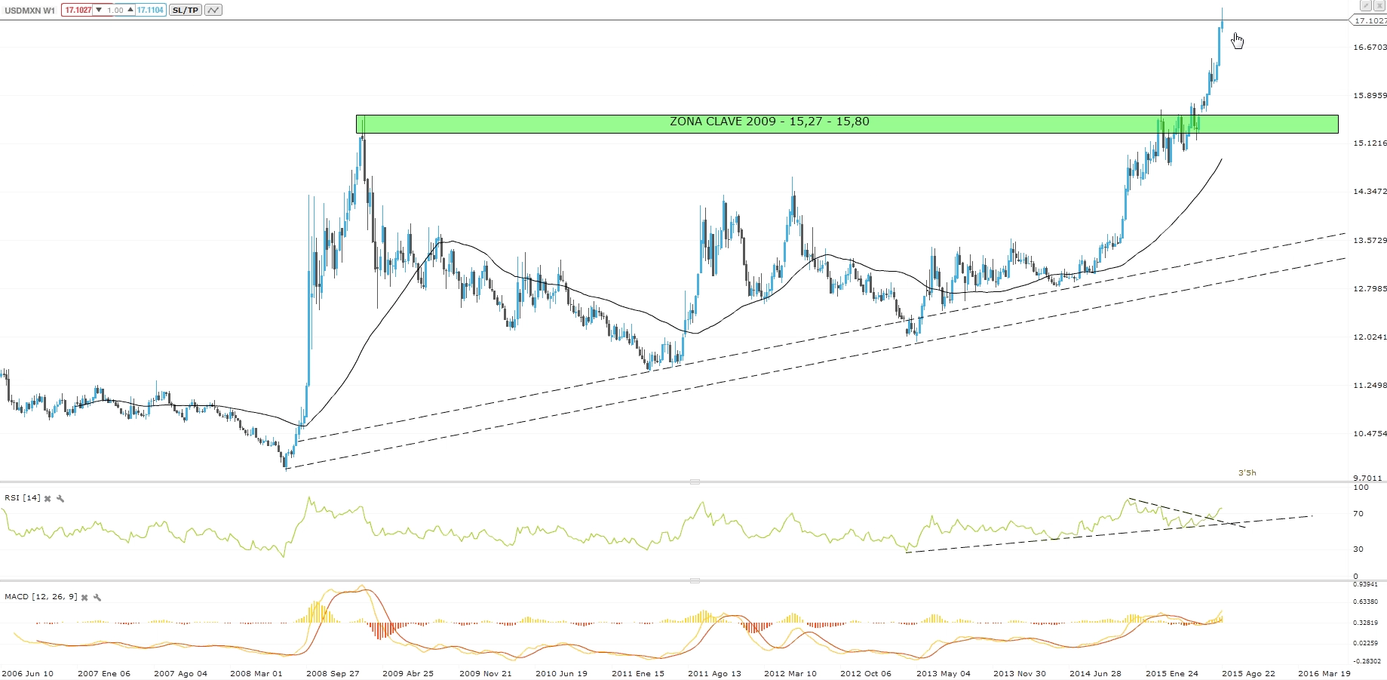The width and height of the screenshot is (1387, 680).
Task: Click RSI scale value 30
Action: pyautogui.click(x=1358, y=549)
